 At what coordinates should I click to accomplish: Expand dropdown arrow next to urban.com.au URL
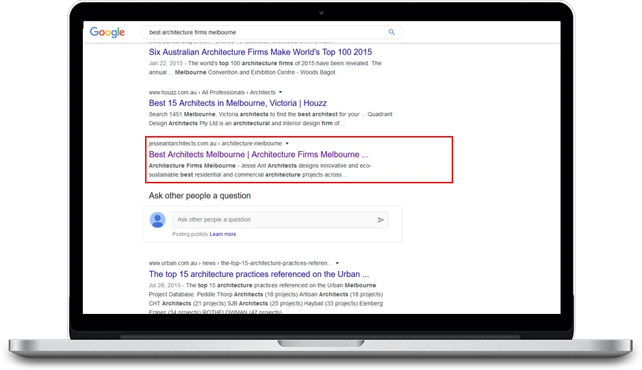click(x=337, y=263)
